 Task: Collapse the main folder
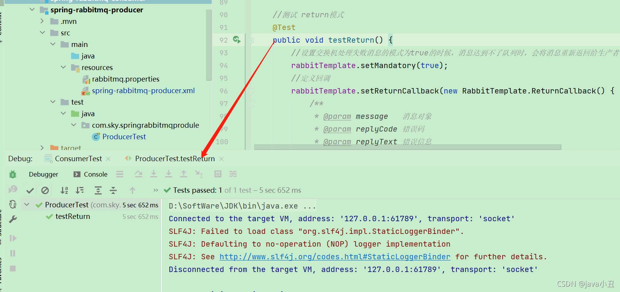(53, 44)
